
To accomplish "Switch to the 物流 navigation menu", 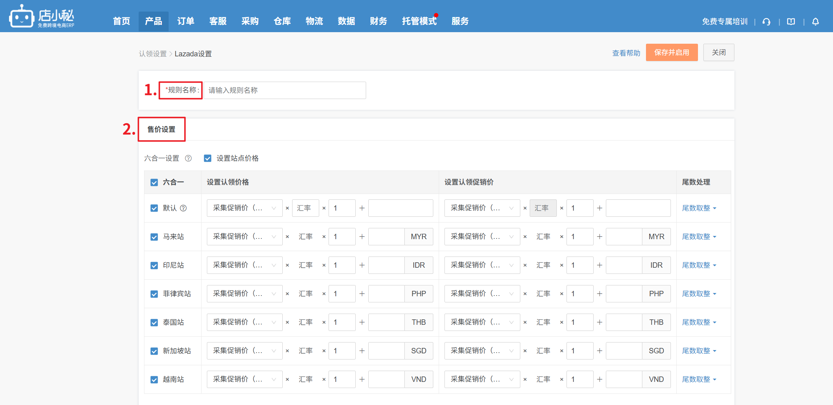I will [x=314, y=21].
